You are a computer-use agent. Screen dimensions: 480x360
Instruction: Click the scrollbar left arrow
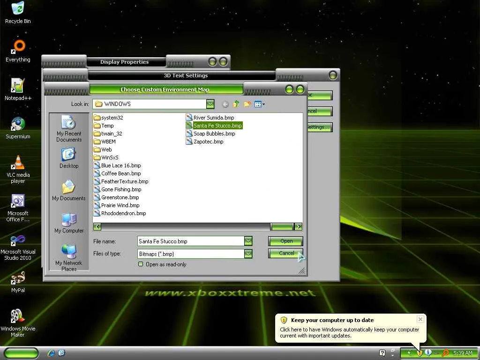pyautogui.click(x=97, y=226)
